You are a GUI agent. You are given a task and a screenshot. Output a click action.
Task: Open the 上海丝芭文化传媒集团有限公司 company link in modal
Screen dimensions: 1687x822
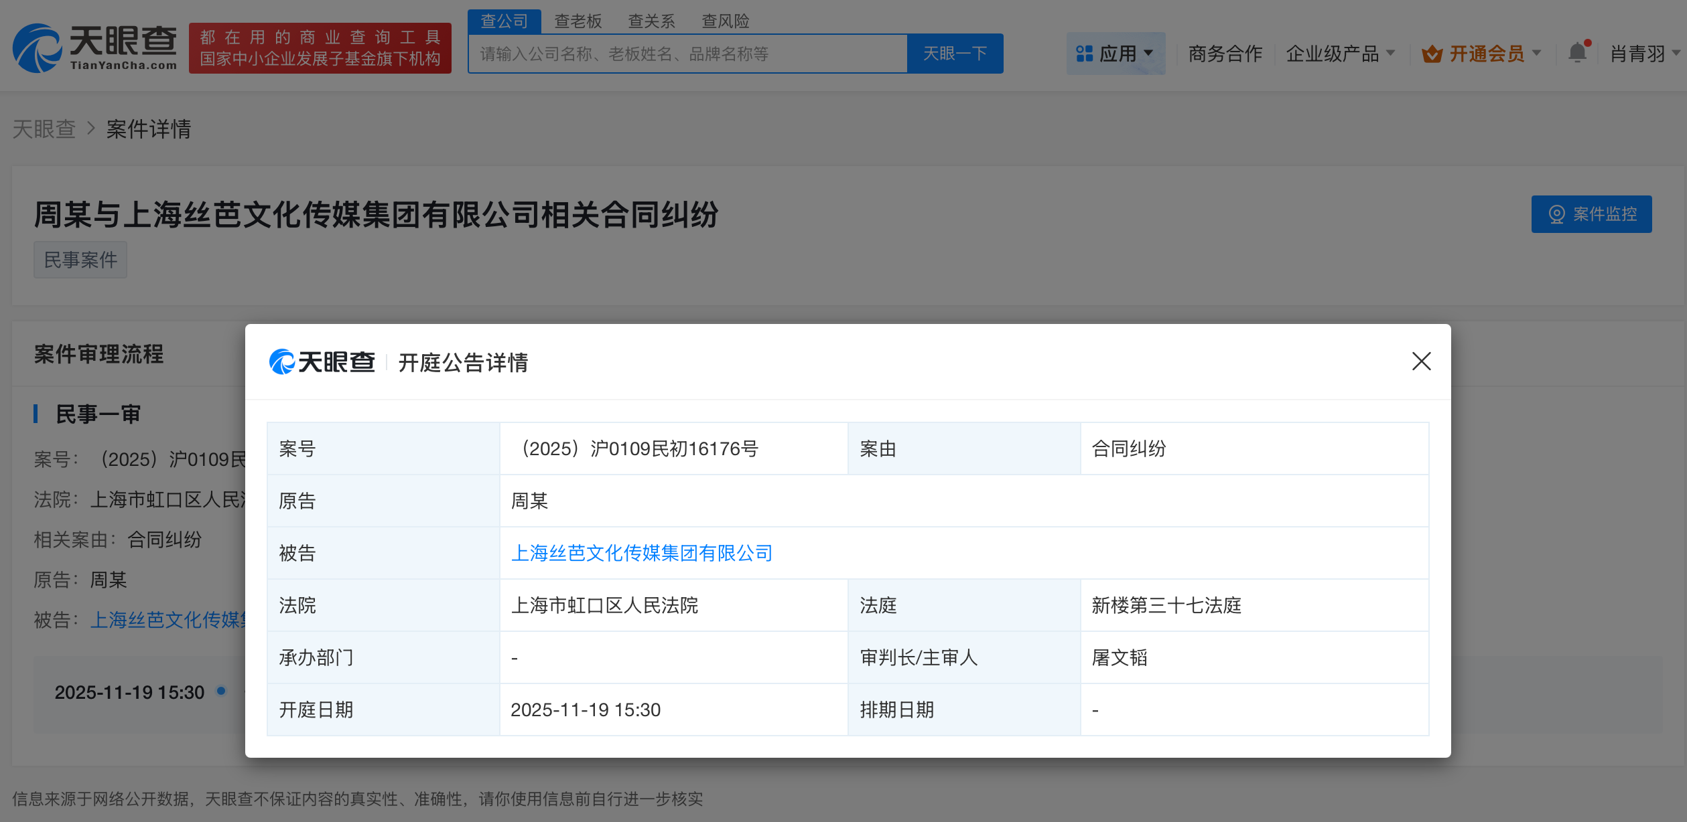[643, 553]
